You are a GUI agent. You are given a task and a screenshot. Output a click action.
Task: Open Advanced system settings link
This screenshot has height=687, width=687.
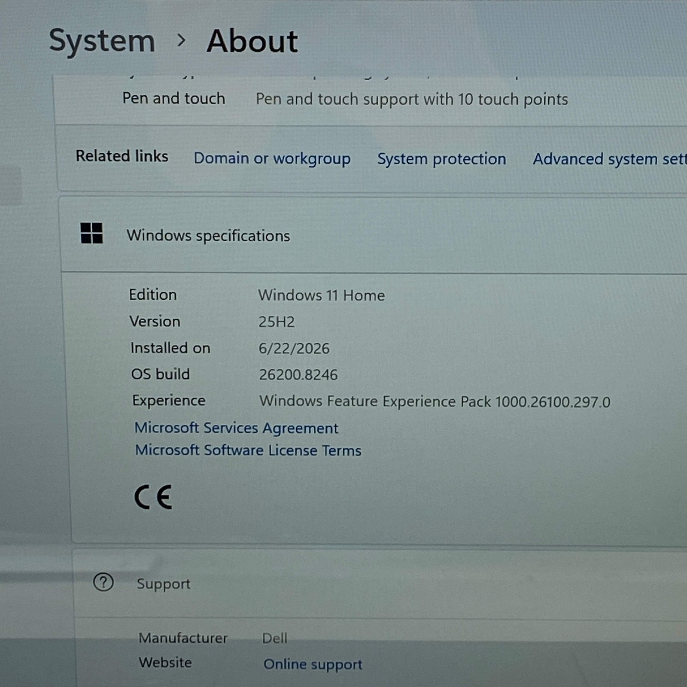tap(610, 159)
